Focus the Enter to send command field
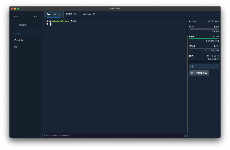The height and width of the screenshot is (150, 230). click(113, 135)
